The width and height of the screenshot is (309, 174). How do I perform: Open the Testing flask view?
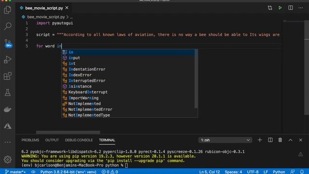8,92
